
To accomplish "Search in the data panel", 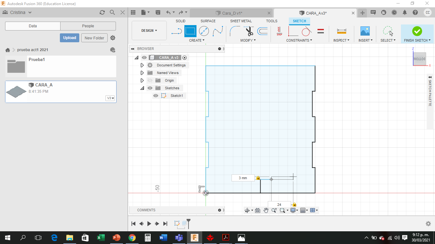I will 112,12.
